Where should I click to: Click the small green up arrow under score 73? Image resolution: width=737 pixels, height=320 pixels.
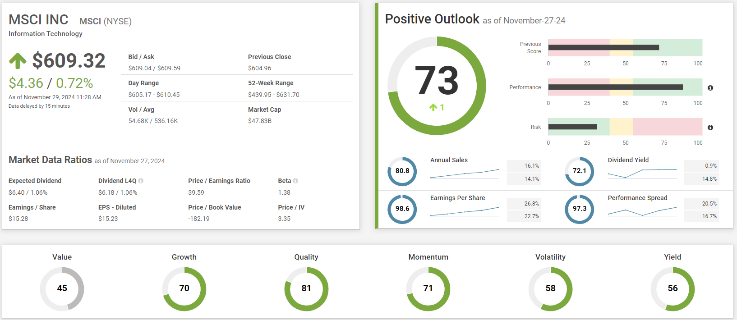[x=433, y=107]
